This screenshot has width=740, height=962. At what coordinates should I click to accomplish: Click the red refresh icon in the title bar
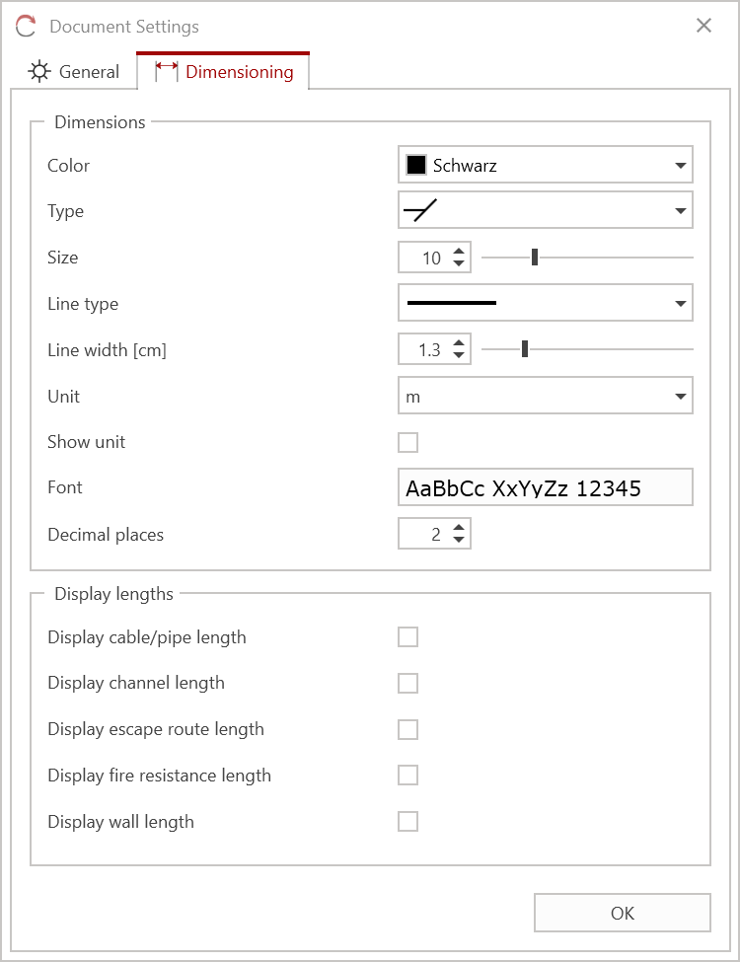24,27
